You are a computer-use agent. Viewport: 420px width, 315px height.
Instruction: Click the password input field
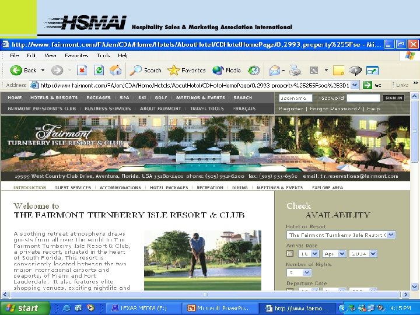point(363,98)
